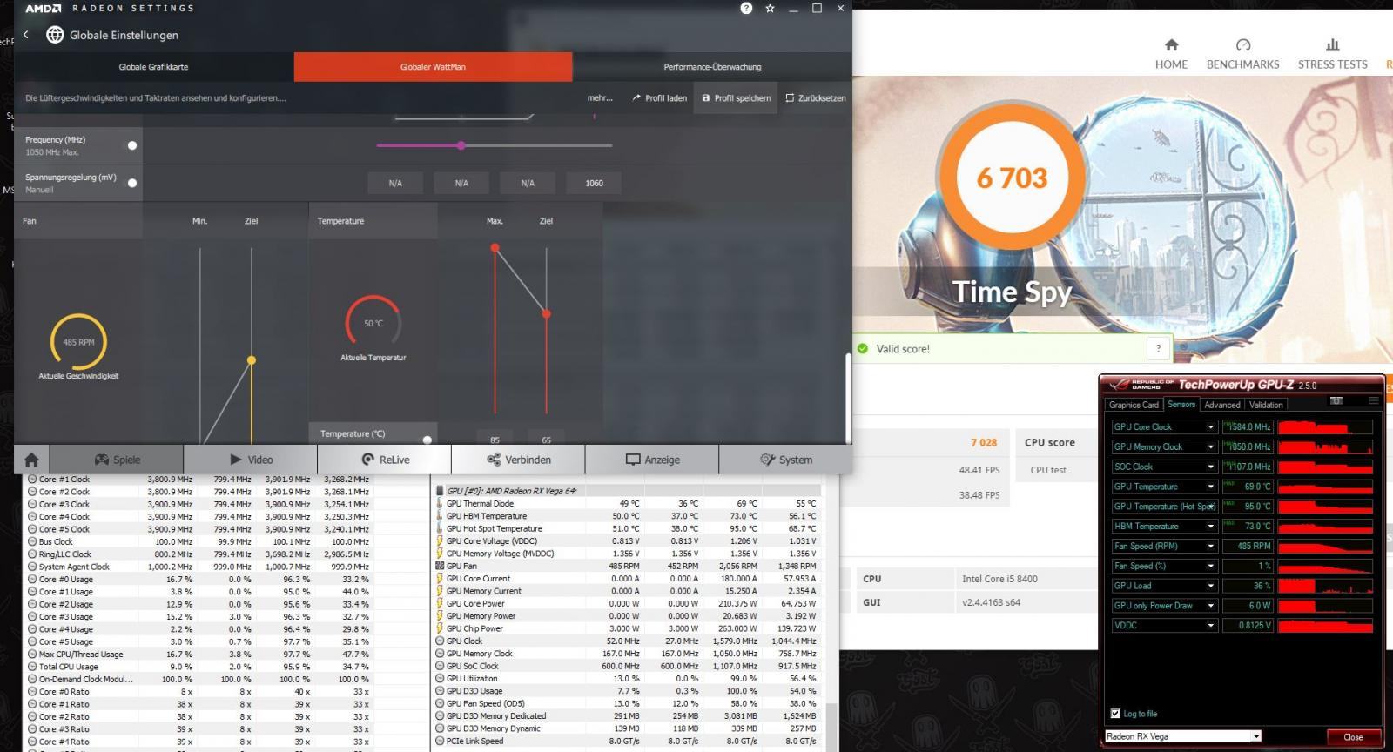This screenshot has width=1393, height=752.
Task: Click the AMD logo in Radeon Settings title
Action: (43, 8)
